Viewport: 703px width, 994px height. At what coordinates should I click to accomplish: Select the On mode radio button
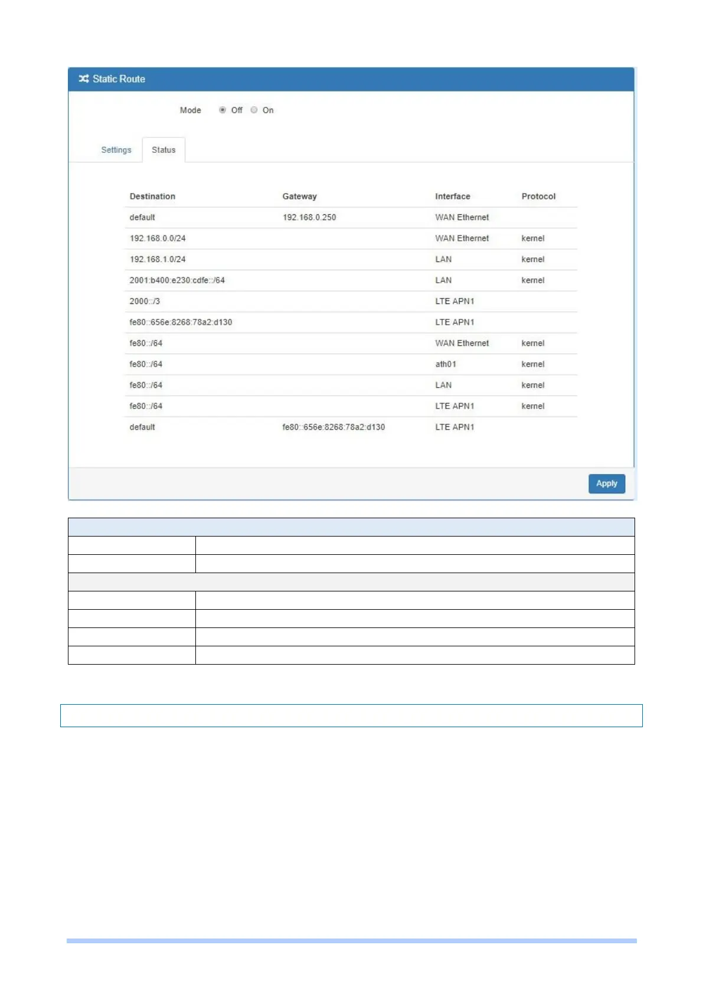254,110
